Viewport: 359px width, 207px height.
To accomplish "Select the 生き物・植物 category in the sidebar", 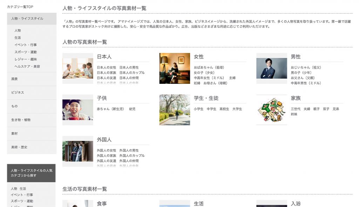I will [32, 120].
